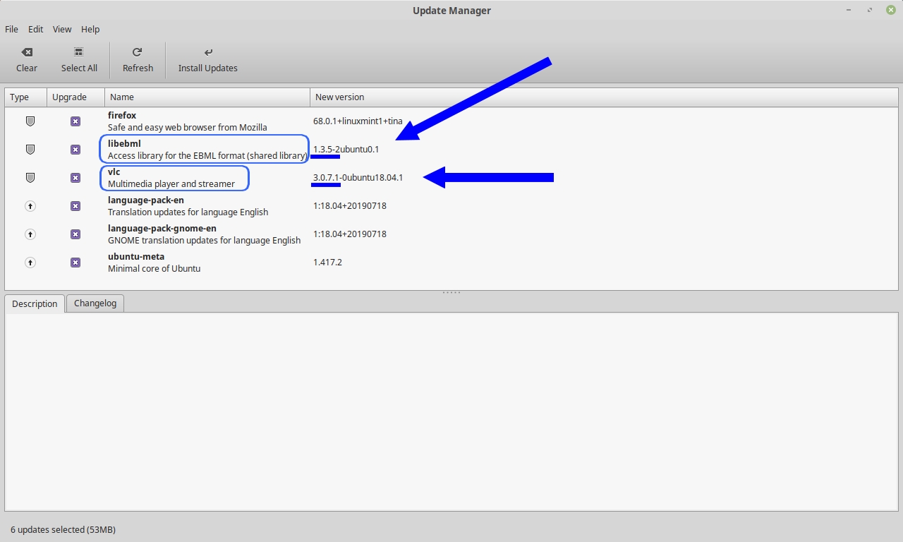This screenshot has width=903, height=542.
Task: Deselect the ubuntu-meta upgrade checkbox
Action: coord(75,263)
